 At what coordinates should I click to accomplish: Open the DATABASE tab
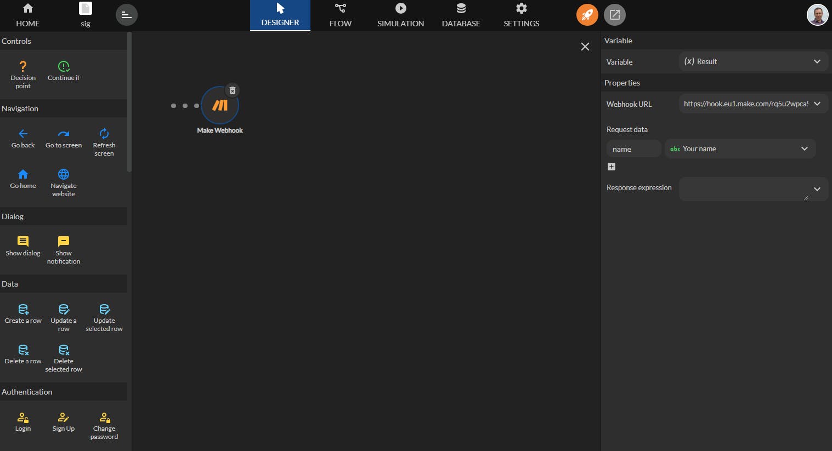click(x=461, y=15)
